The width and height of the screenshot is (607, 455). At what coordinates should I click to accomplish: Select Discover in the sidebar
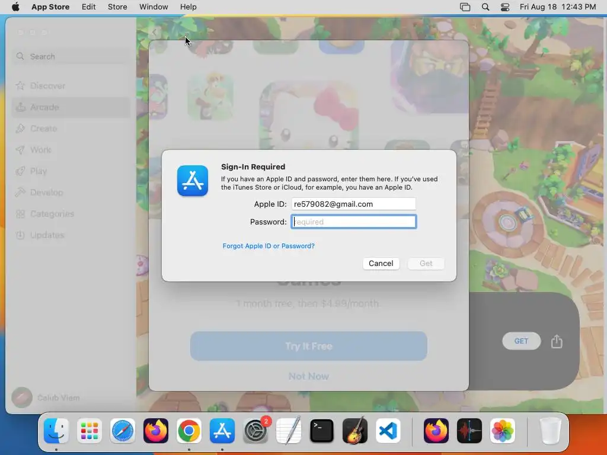(x=71, y=86)
